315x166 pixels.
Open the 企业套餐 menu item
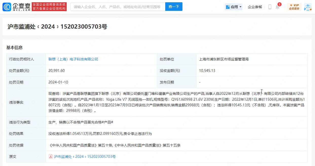(x=255, y=7)
